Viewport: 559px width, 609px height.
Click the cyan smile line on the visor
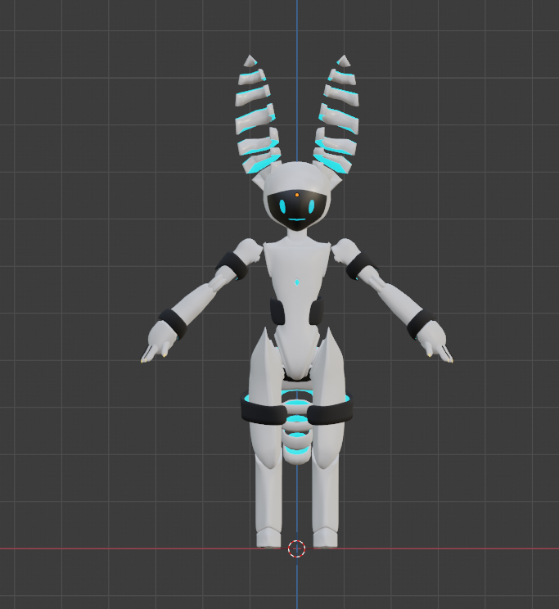pos(297,220)
